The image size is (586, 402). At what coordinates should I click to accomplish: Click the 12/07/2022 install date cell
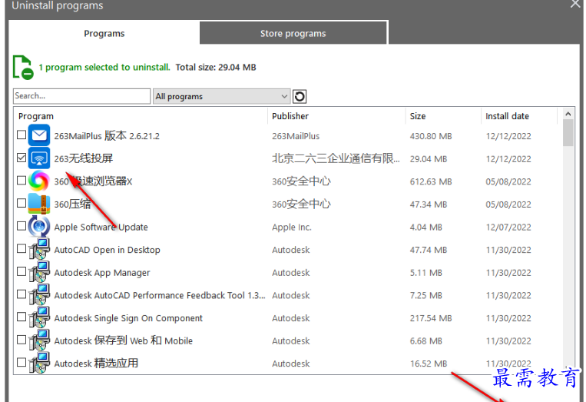tap(508, 228)
